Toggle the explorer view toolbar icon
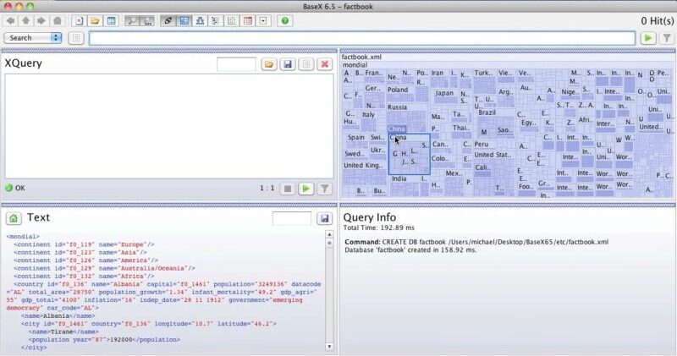This screenshot has width=677, height=356. tap(263, 20)
